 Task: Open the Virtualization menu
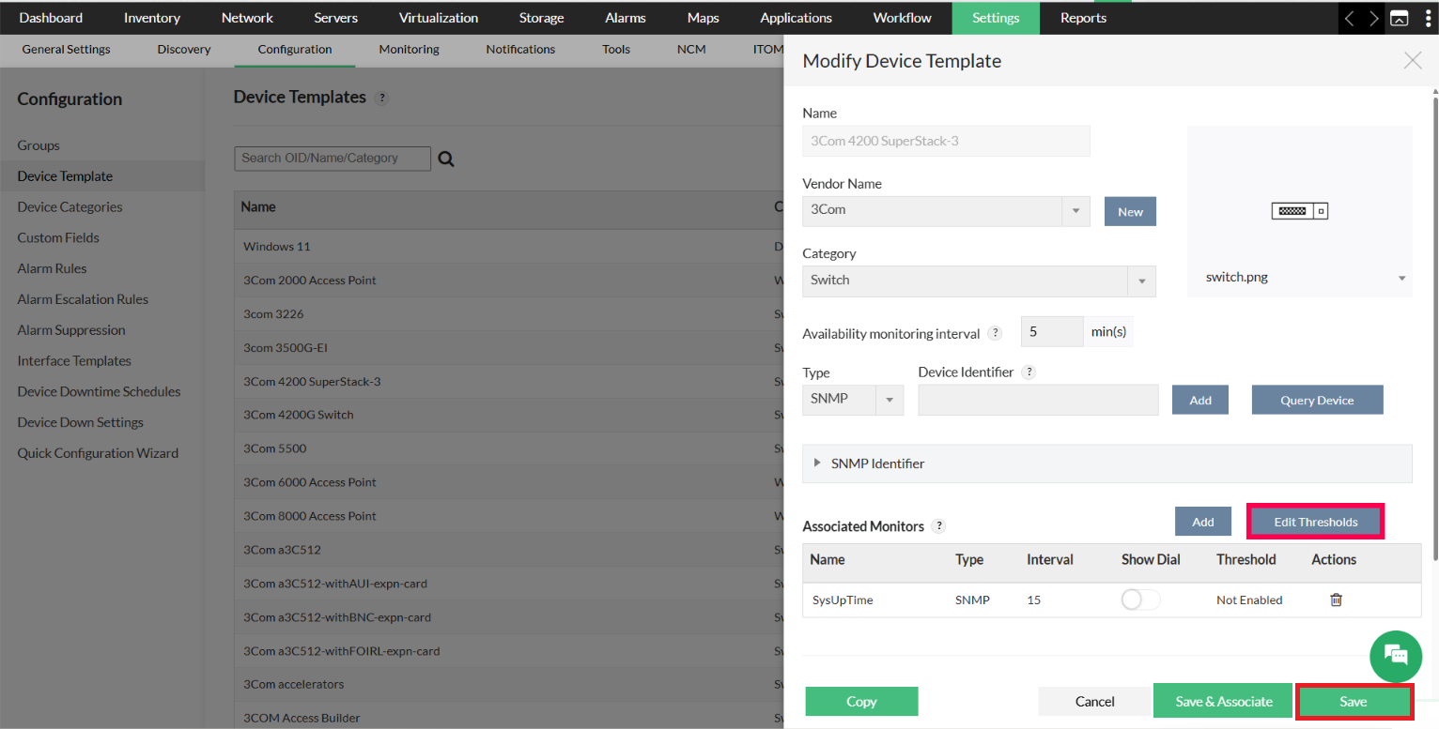point(439,18)
